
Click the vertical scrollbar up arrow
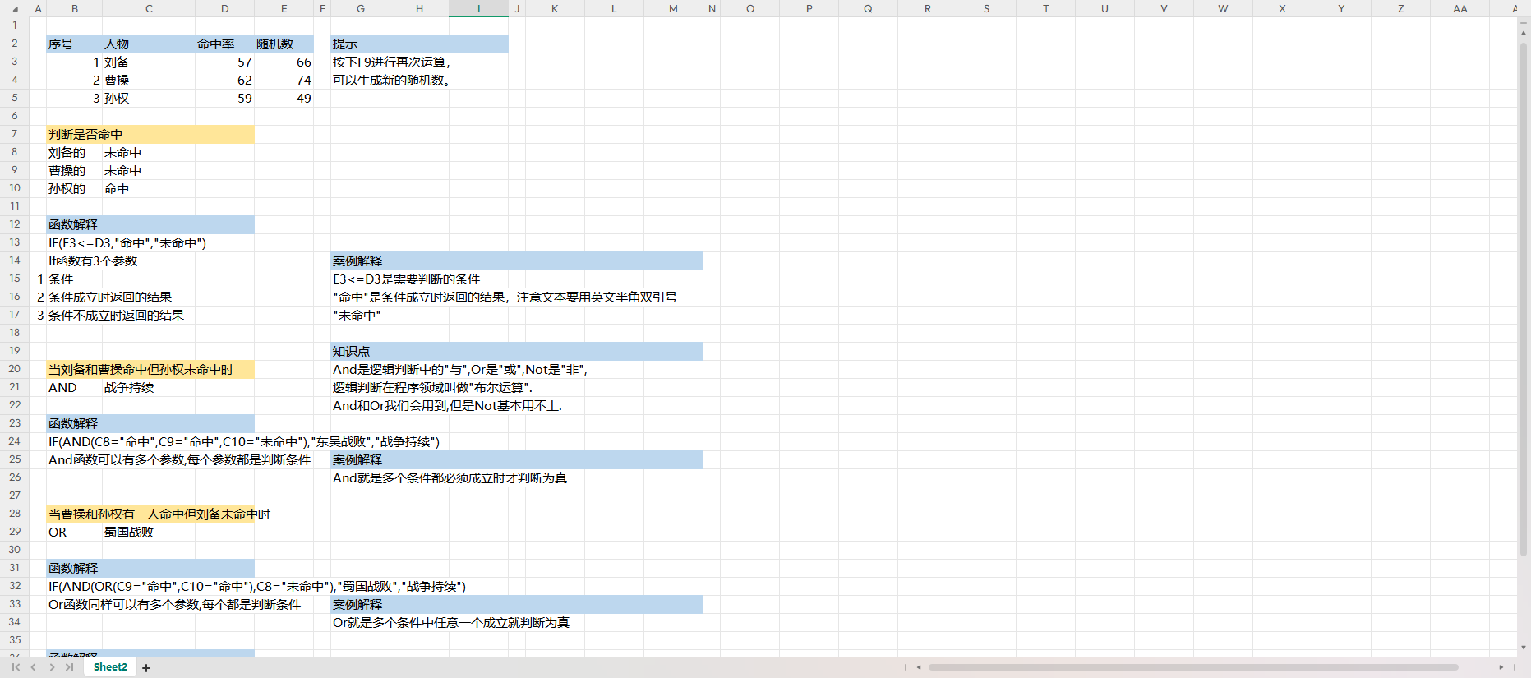coord(1524,33)
